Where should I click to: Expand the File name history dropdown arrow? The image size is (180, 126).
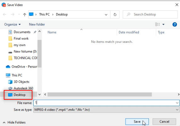click(177, 103)
